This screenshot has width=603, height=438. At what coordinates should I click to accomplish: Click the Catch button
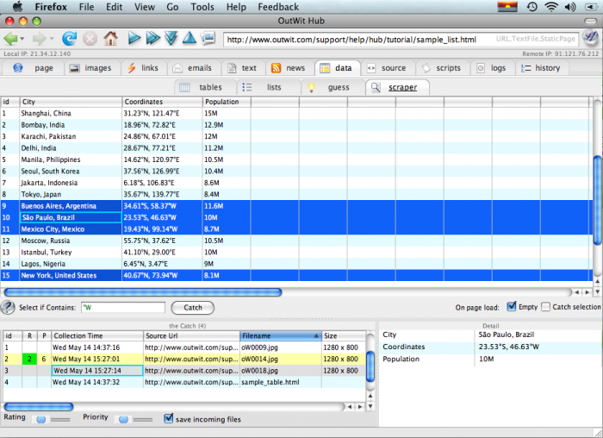tap(193, 307)
